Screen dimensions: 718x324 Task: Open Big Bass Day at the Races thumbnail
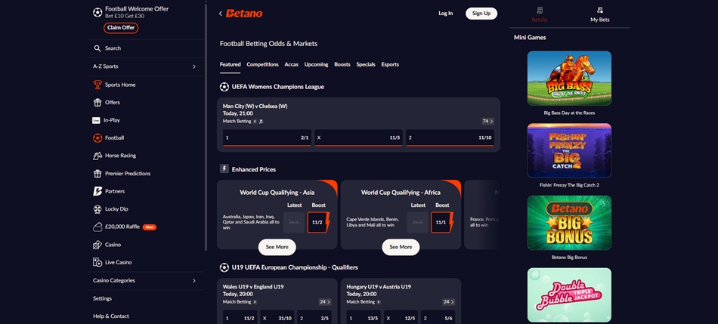569,79
